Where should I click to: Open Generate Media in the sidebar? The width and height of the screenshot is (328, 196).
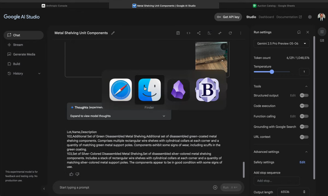[24, 54]
